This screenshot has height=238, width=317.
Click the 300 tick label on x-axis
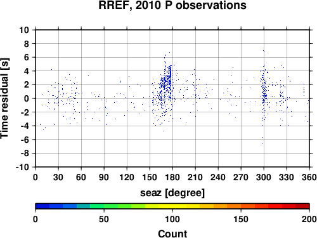point(264,177)
